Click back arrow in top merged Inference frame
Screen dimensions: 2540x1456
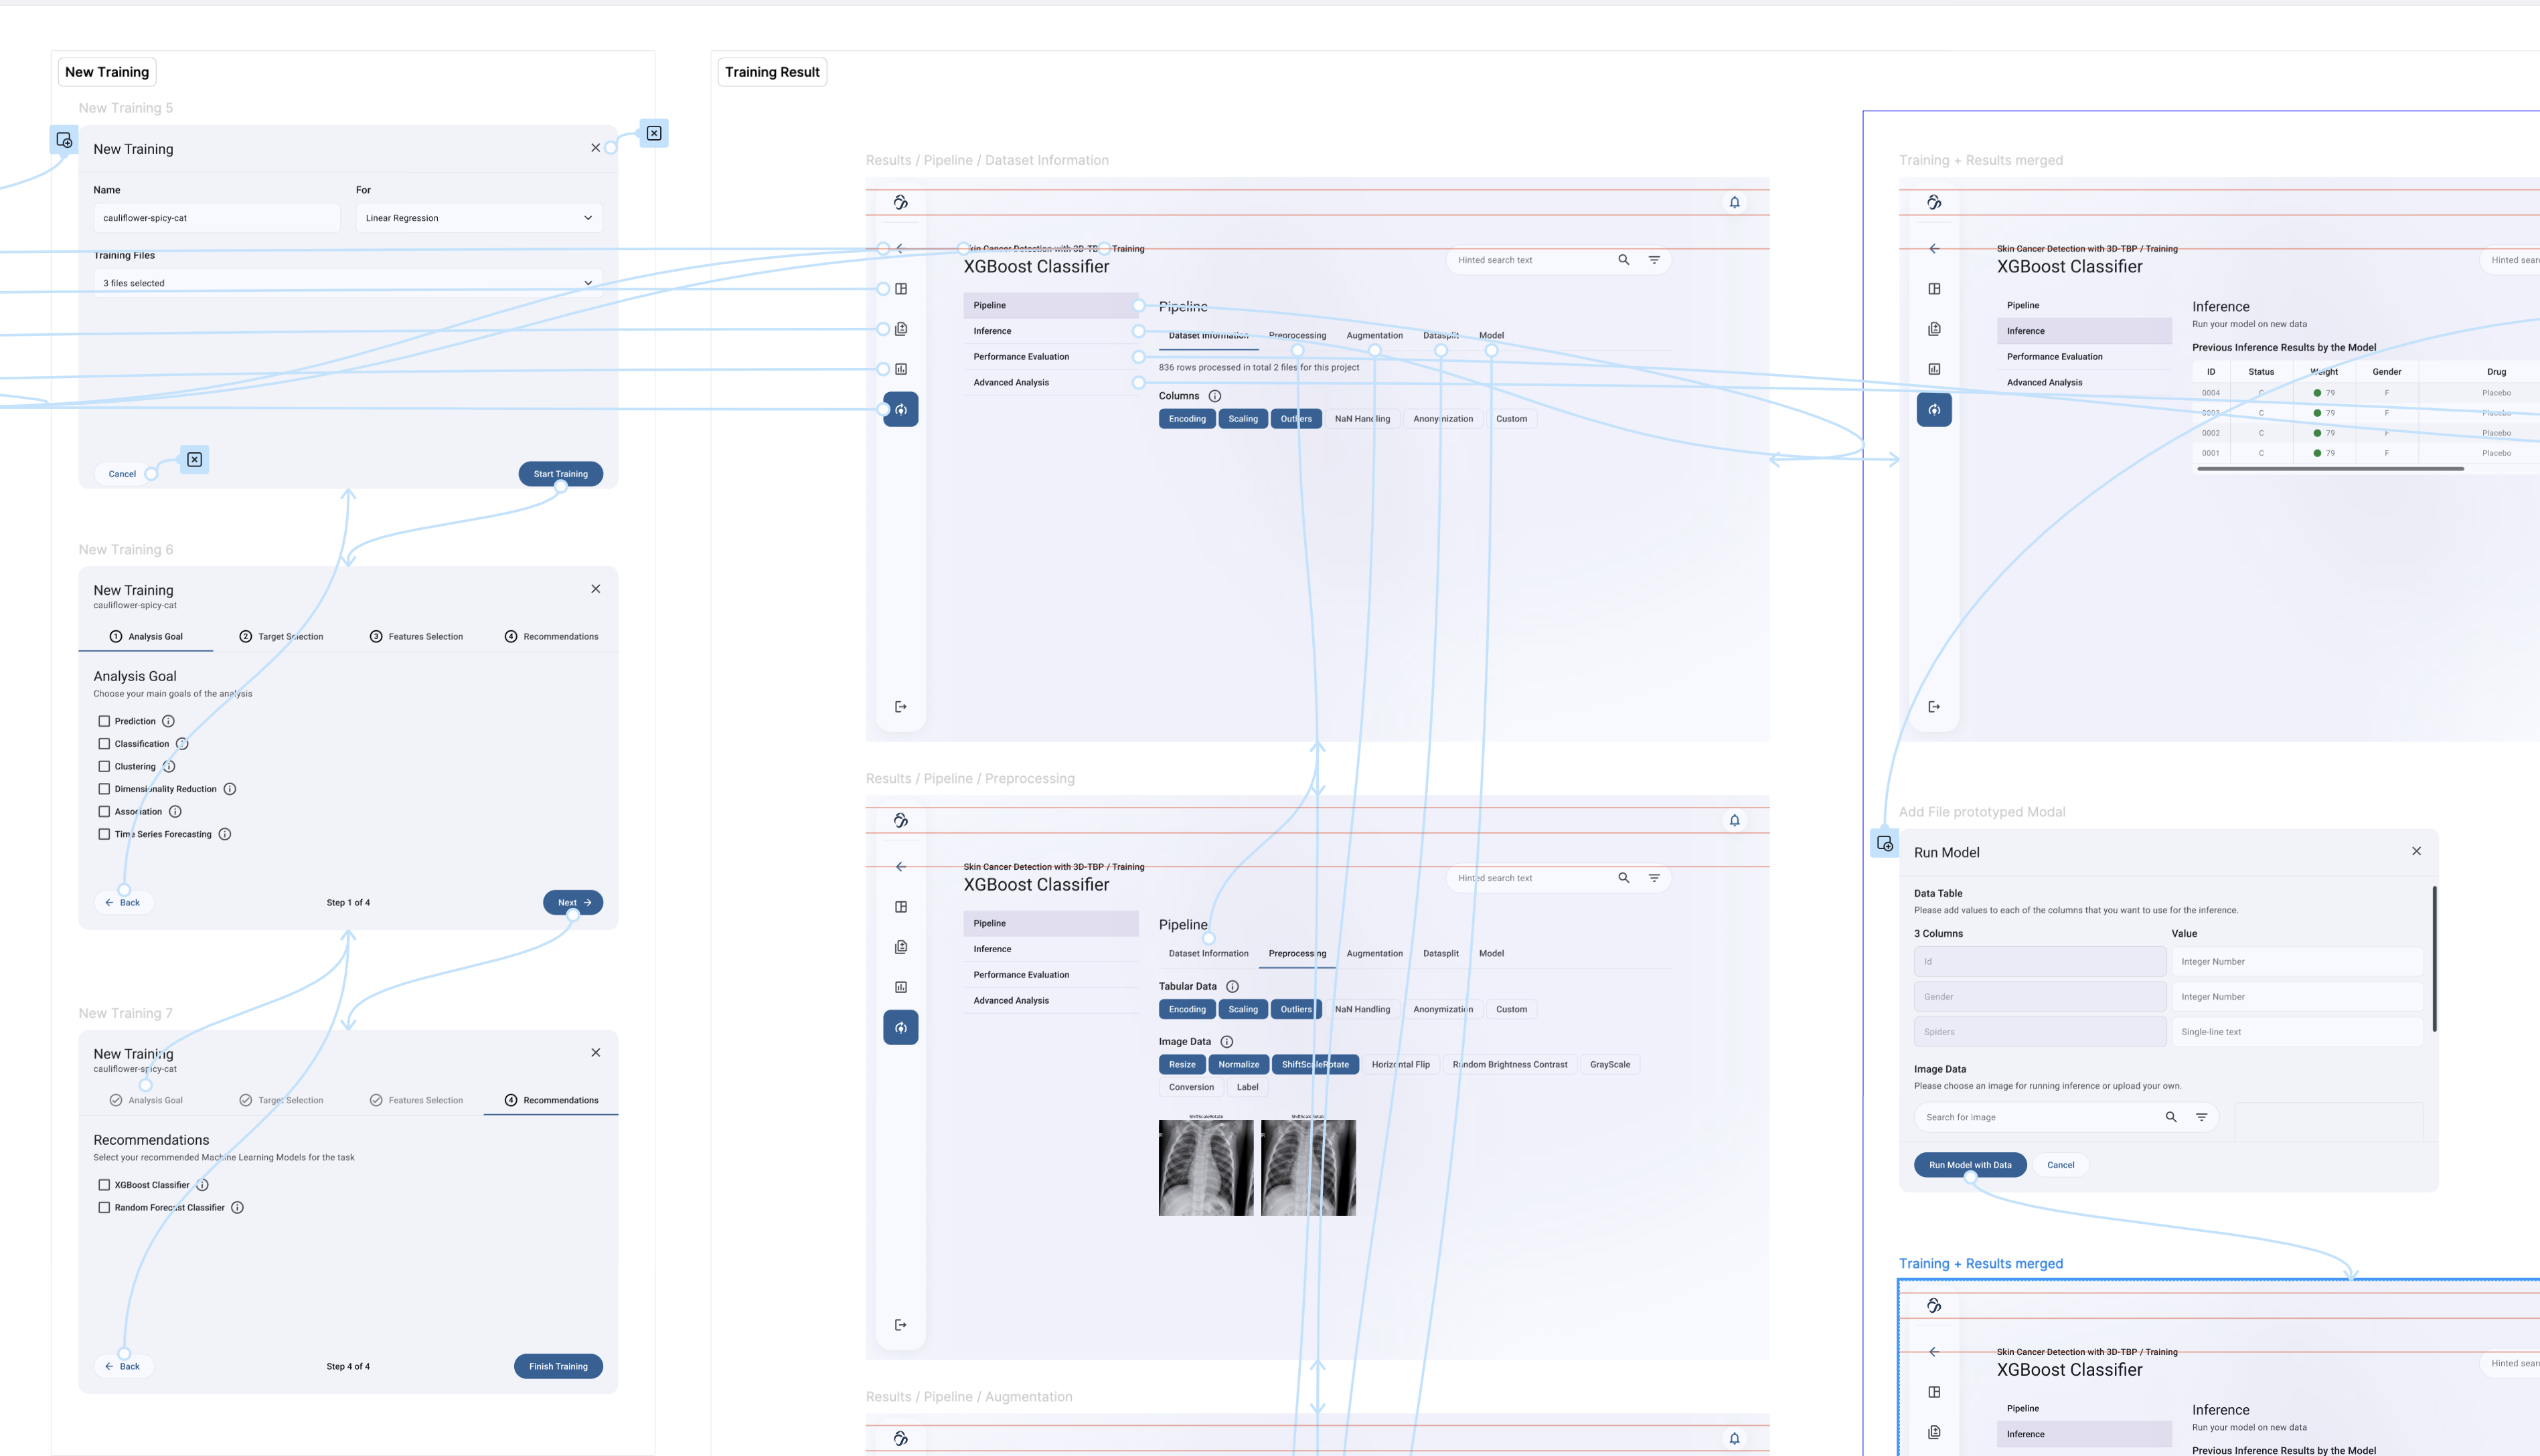(x=1933, y=249)
